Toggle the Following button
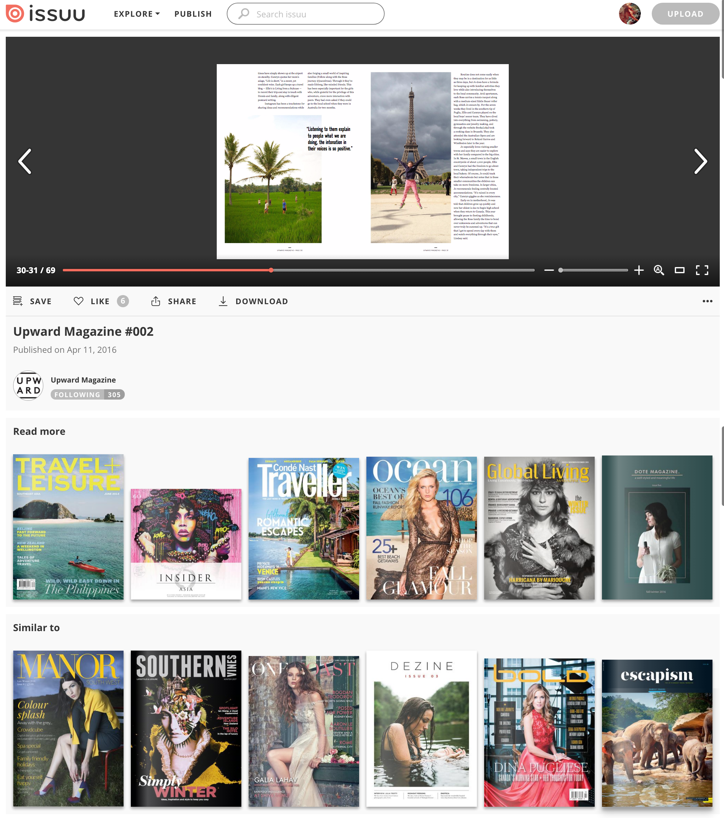This screenshot has height=818, width=724. tap(87, 395)
